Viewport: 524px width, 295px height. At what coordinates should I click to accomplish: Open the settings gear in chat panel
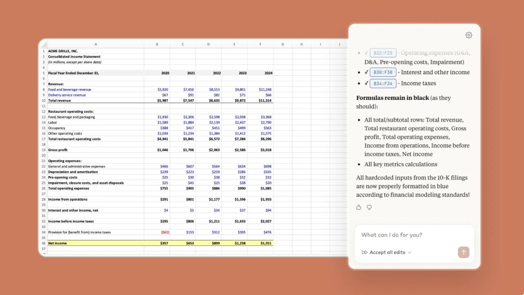point(468,35)
